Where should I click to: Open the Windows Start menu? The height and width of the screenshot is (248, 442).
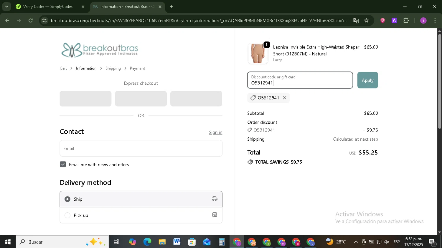(8, 242)
